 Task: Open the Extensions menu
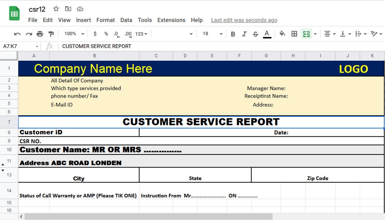[x=171, y=20]
